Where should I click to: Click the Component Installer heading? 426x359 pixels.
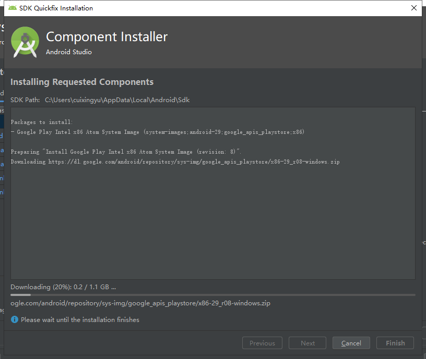[107, 36]
